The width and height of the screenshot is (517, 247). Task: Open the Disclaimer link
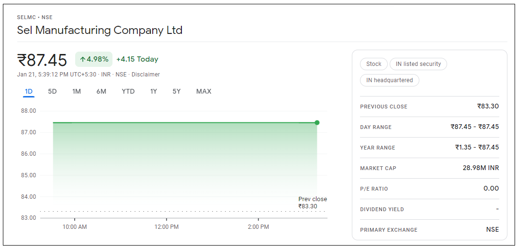(x=146, y=75)
